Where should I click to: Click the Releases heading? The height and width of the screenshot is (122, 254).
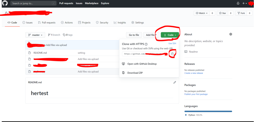coord(189,64)
